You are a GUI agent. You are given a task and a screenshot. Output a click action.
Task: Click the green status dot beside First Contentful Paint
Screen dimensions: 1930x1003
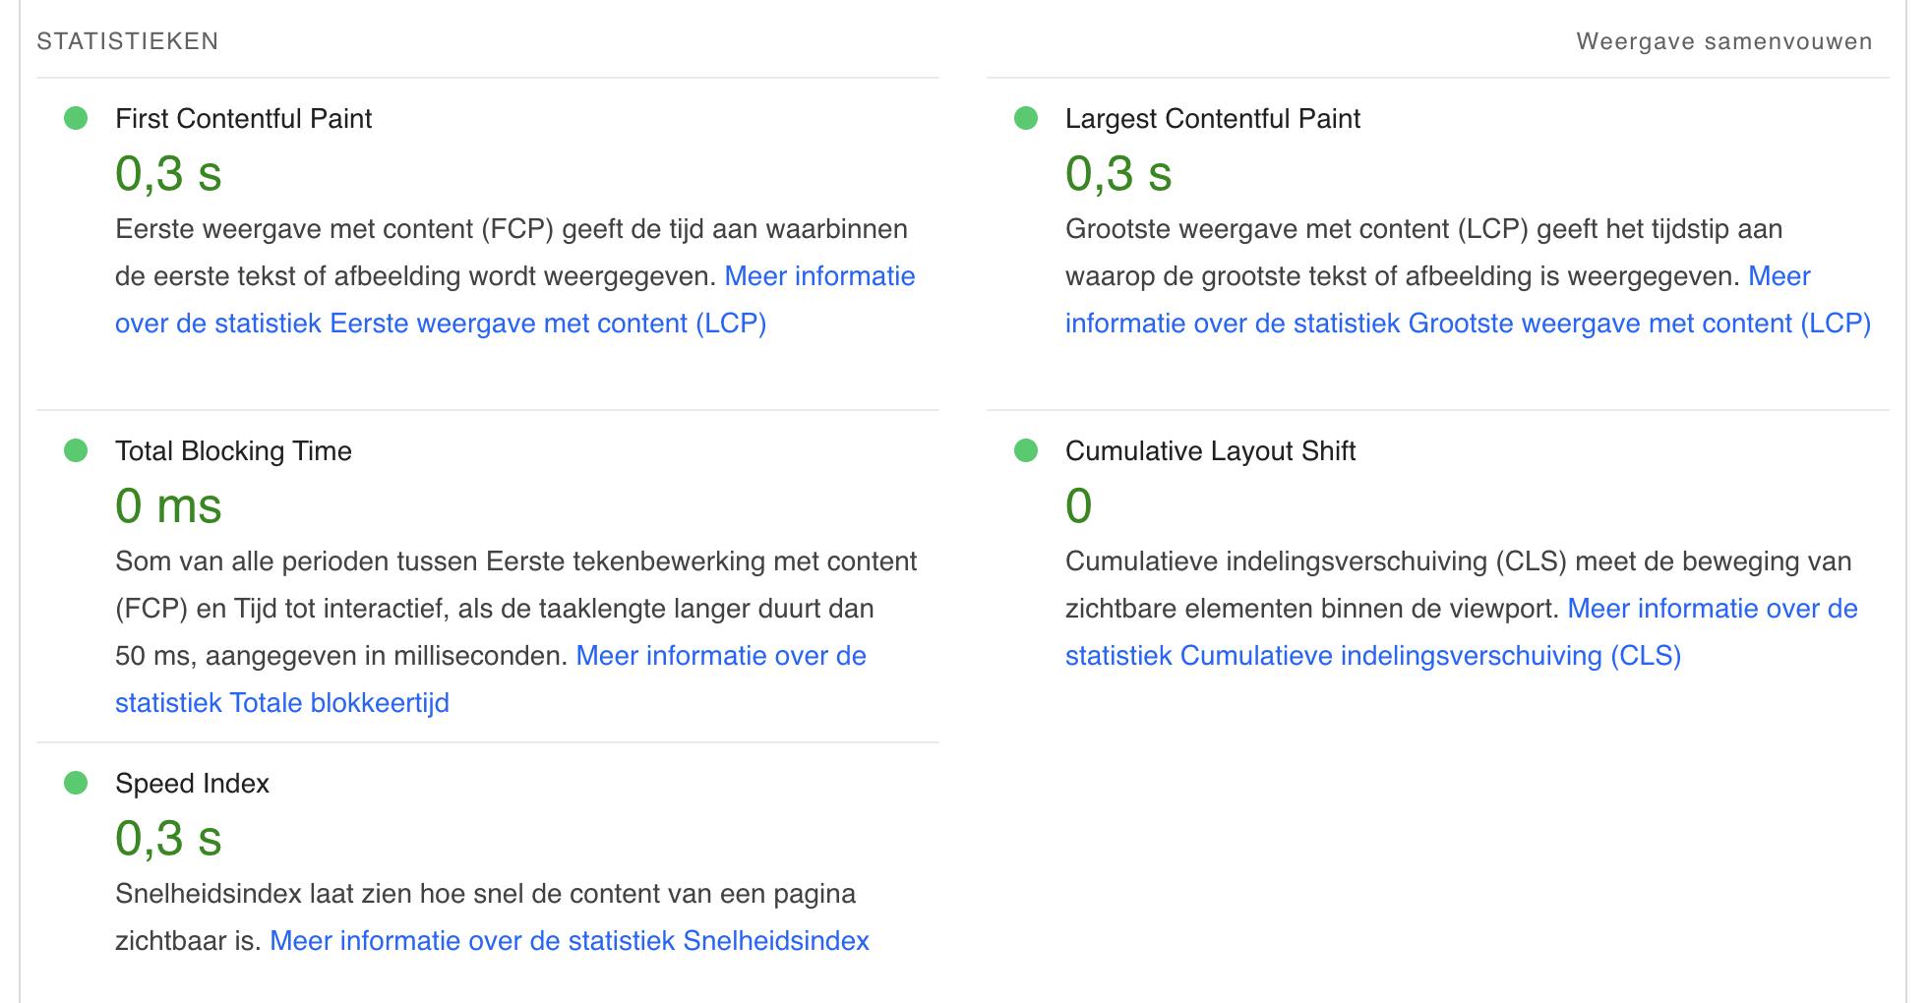[76, 119]
